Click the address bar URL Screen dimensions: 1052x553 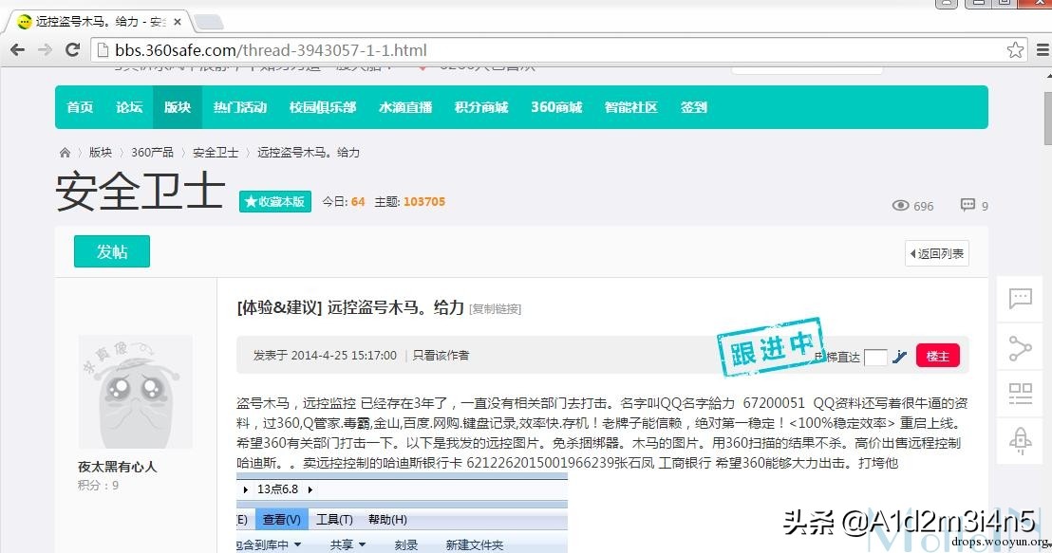point(271,50)
